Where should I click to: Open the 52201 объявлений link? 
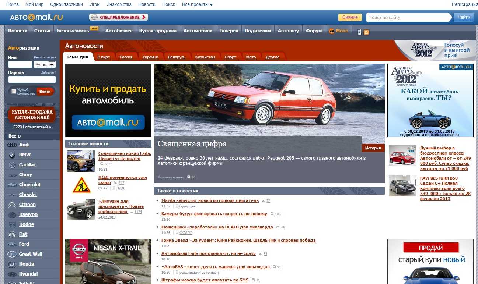point(32,127)
